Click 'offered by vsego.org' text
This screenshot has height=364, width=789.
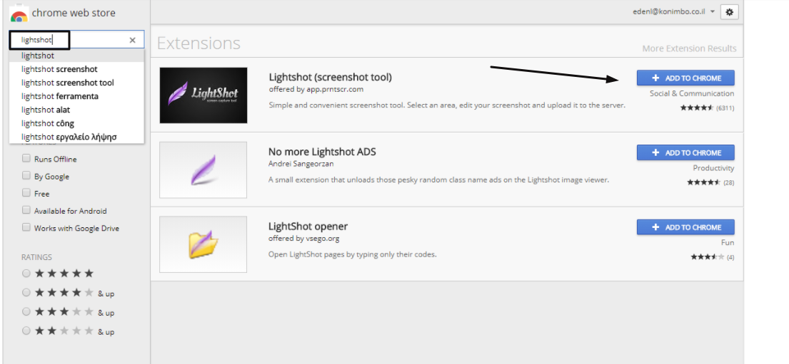click(304, 239)
